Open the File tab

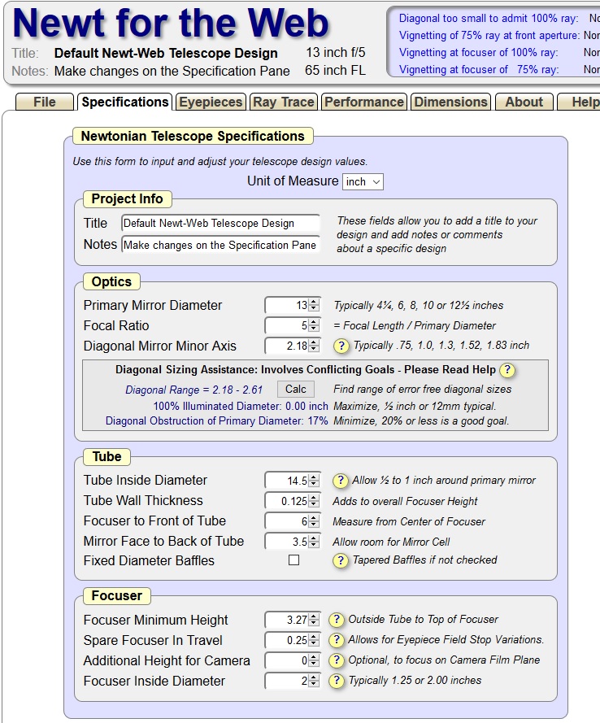coord(45,102)
